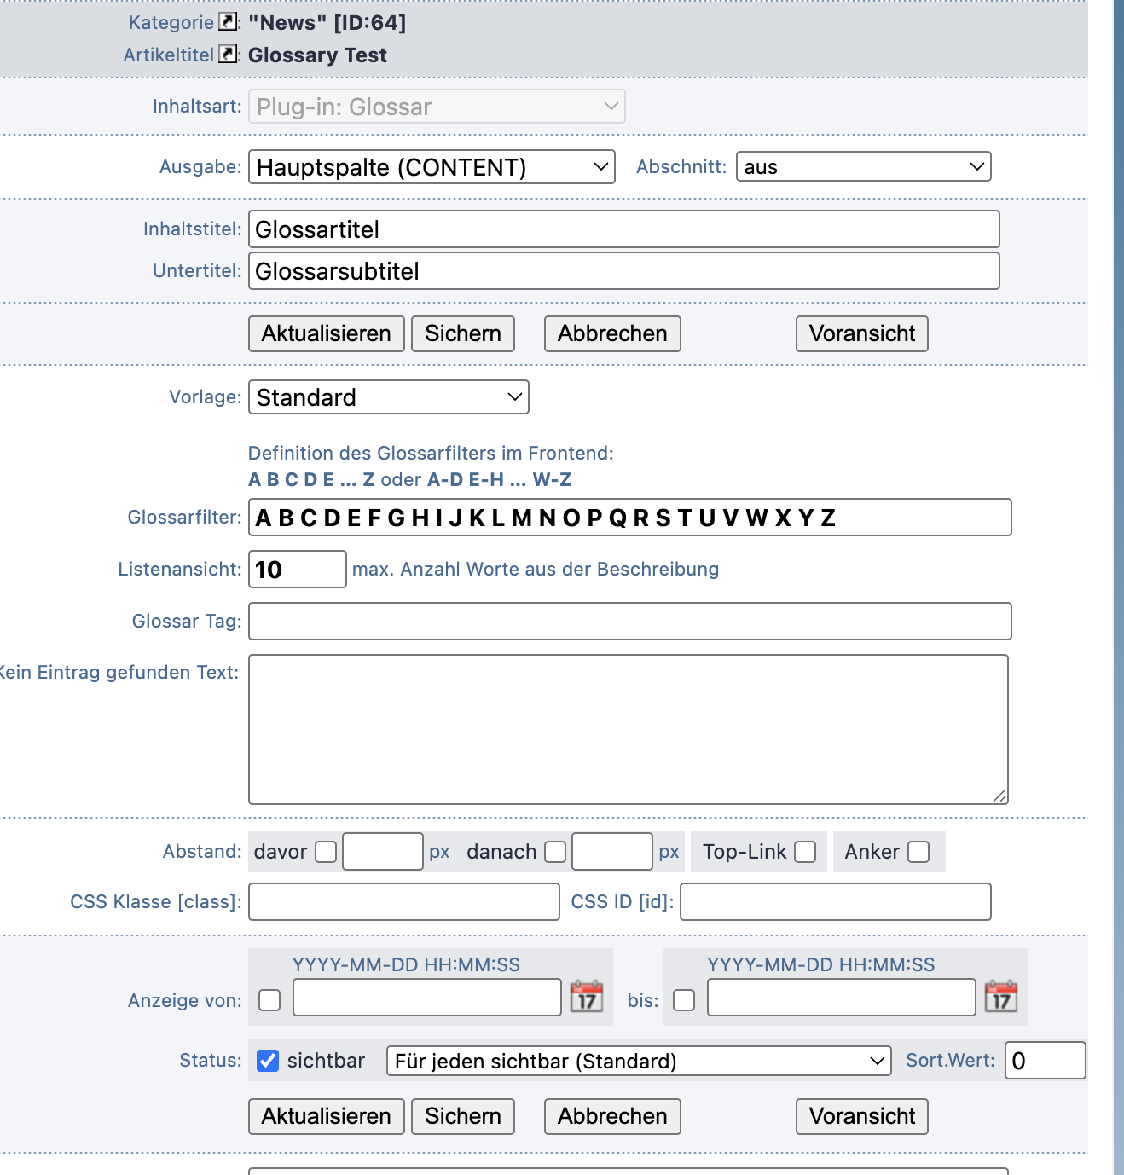Open calendar picker for Anzeige von date
This screenshot has height=1175, width=1124.
pyautogui.click(x=587, y=997)
